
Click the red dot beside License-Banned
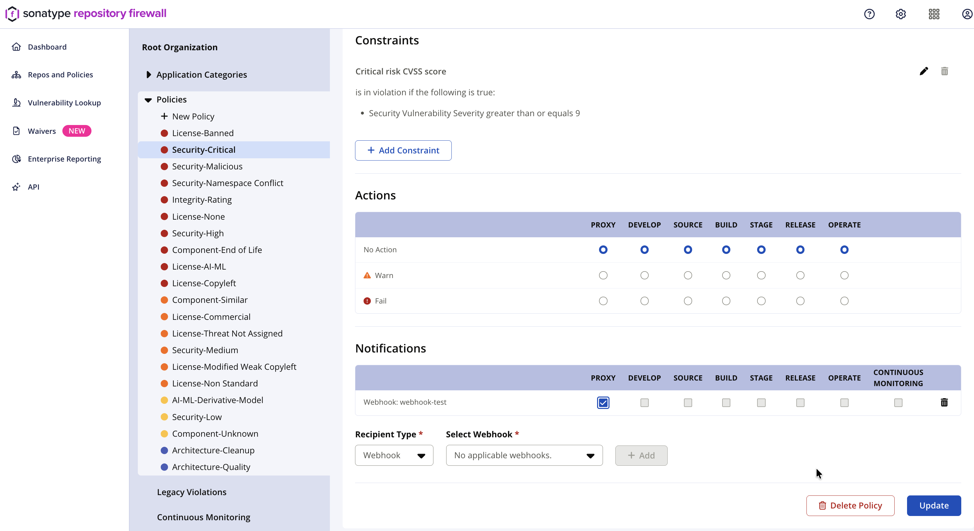(164, 133)
